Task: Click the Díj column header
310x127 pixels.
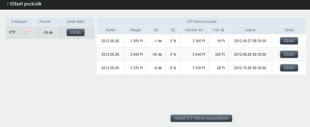Action: click(x=172, y=30)
